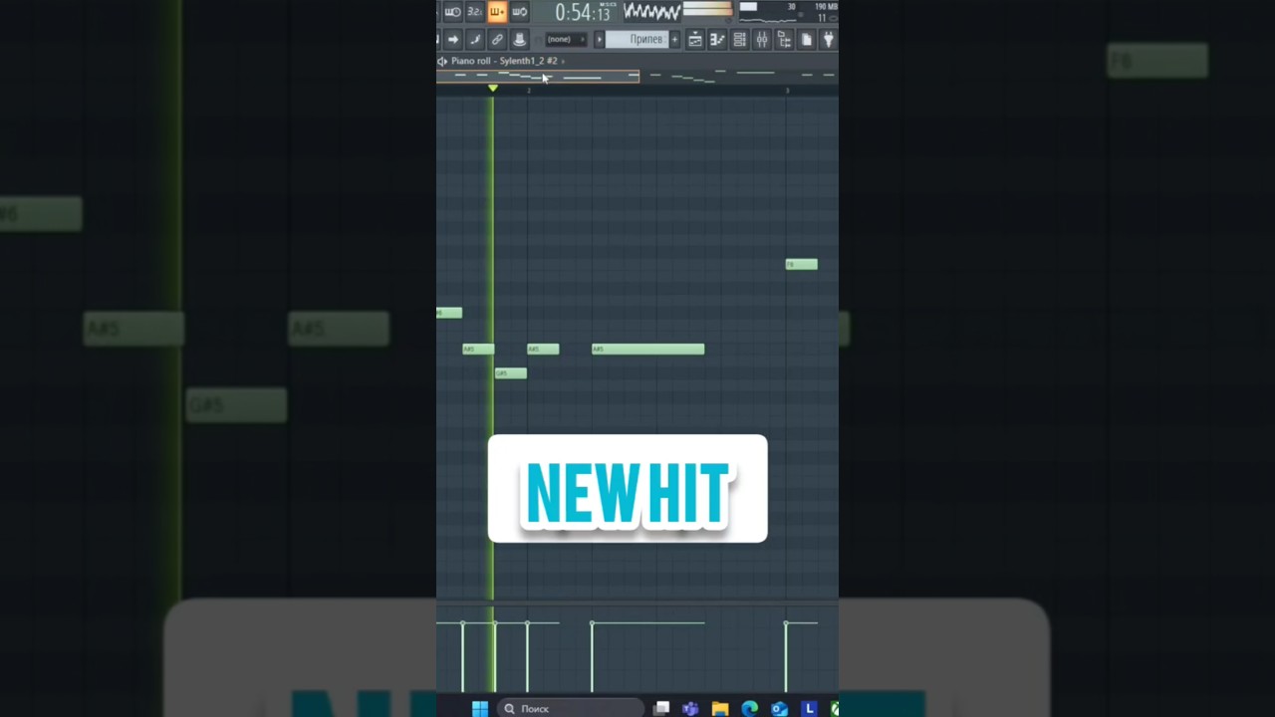
Task: Open the Channel rack icon
Action: pyautogui.click(x=739, y=40)
